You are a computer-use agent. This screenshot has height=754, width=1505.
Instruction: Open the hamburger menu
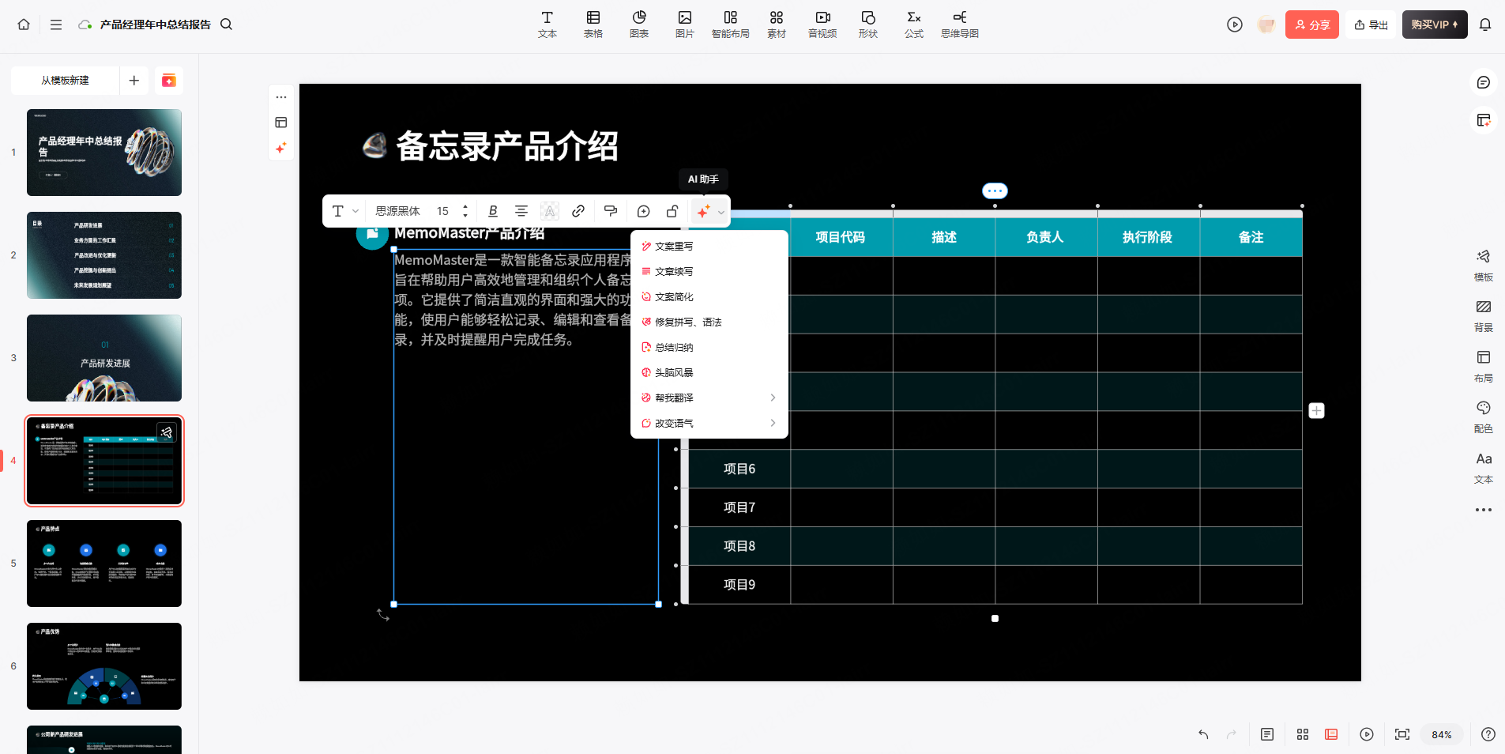(x=56, y=25)
